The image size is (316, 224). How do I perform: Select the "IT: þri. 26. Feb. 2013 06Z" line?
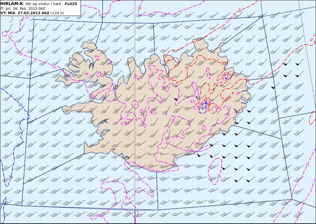coord(23,9)
